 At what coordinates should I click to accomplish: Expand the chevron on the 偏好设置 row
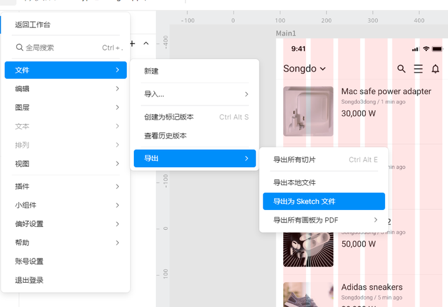pyautogui.click(x=118, y=224)
